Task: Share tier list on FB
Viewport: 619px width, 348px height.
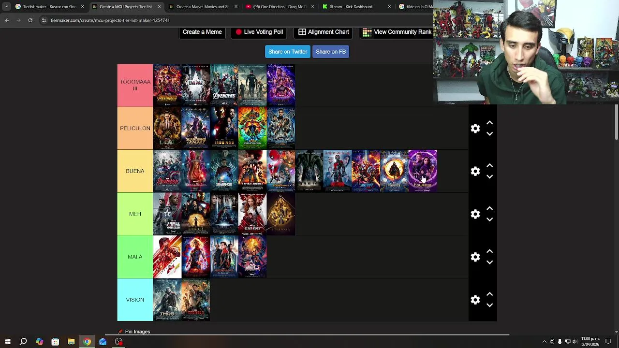Action: click(331, 52)
